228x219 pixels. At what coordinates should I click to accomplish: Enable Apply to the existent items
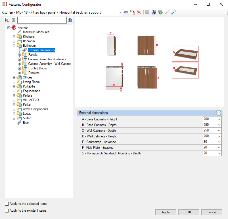point(7,211)
